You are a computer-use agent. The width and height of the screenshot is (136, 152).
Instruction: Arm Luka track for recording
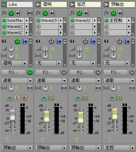pos(24,98)
